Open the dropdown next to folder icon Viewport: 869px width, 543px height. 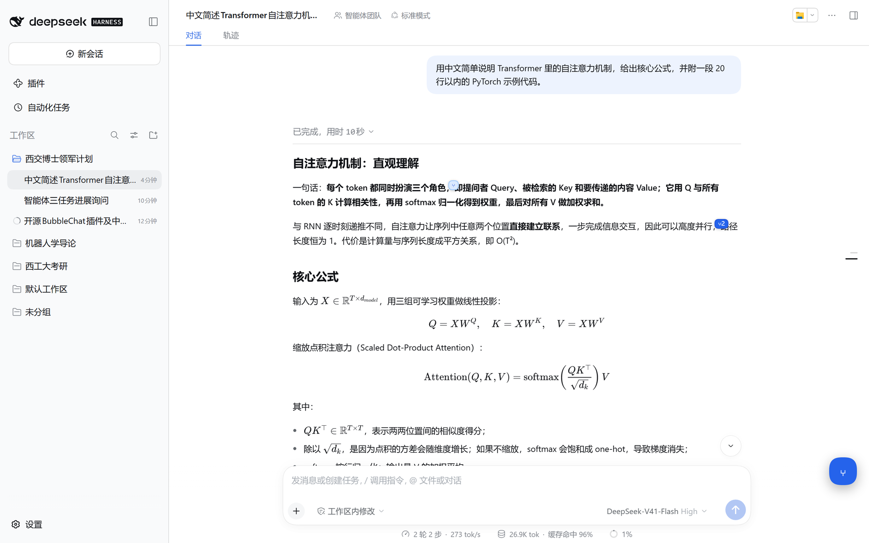point(813,15)
